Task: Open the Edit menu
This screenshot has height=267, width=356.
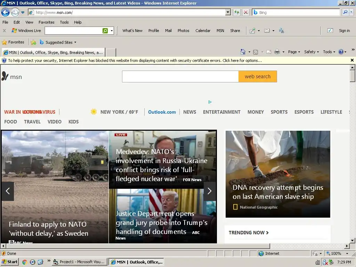Action: (x=17, y=22)
